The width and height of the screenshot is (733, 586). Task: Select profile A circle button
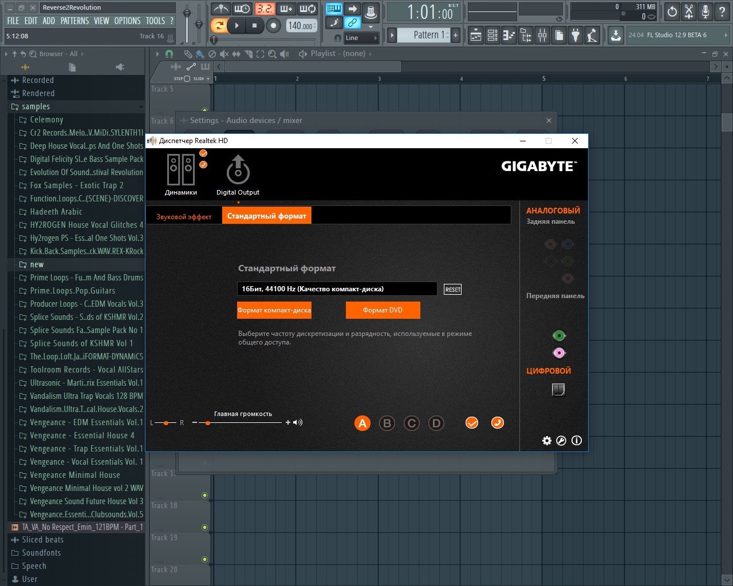click(x=362, y=423)
